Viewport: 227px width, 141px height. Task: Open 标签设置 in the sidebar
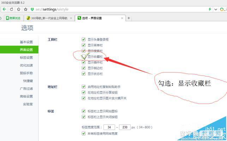(x=26, y=58)
